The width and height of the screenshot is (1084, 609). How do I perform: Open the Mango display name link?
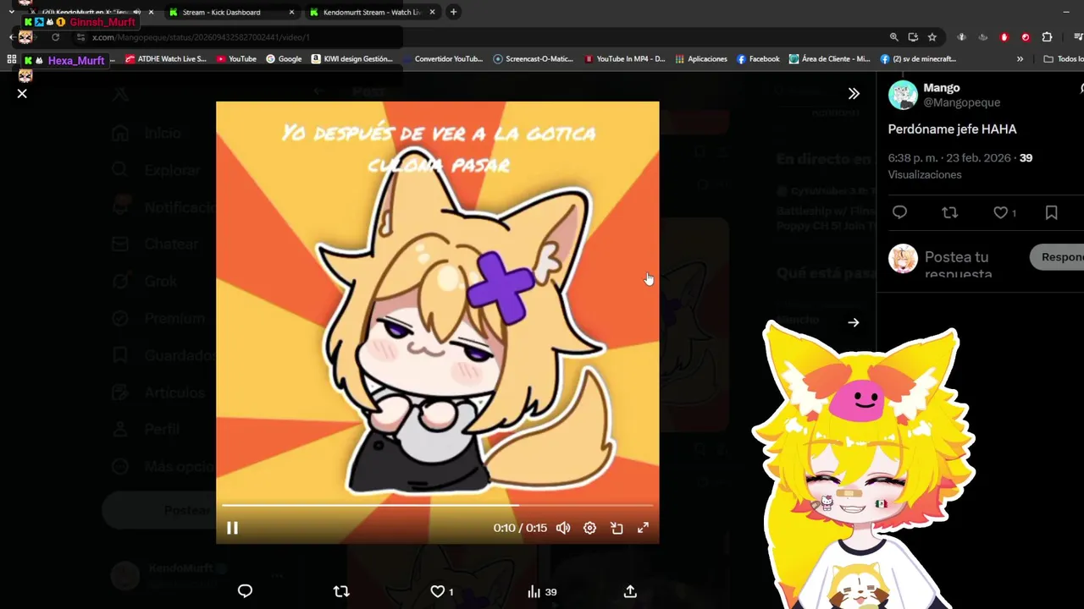[942, 88]
